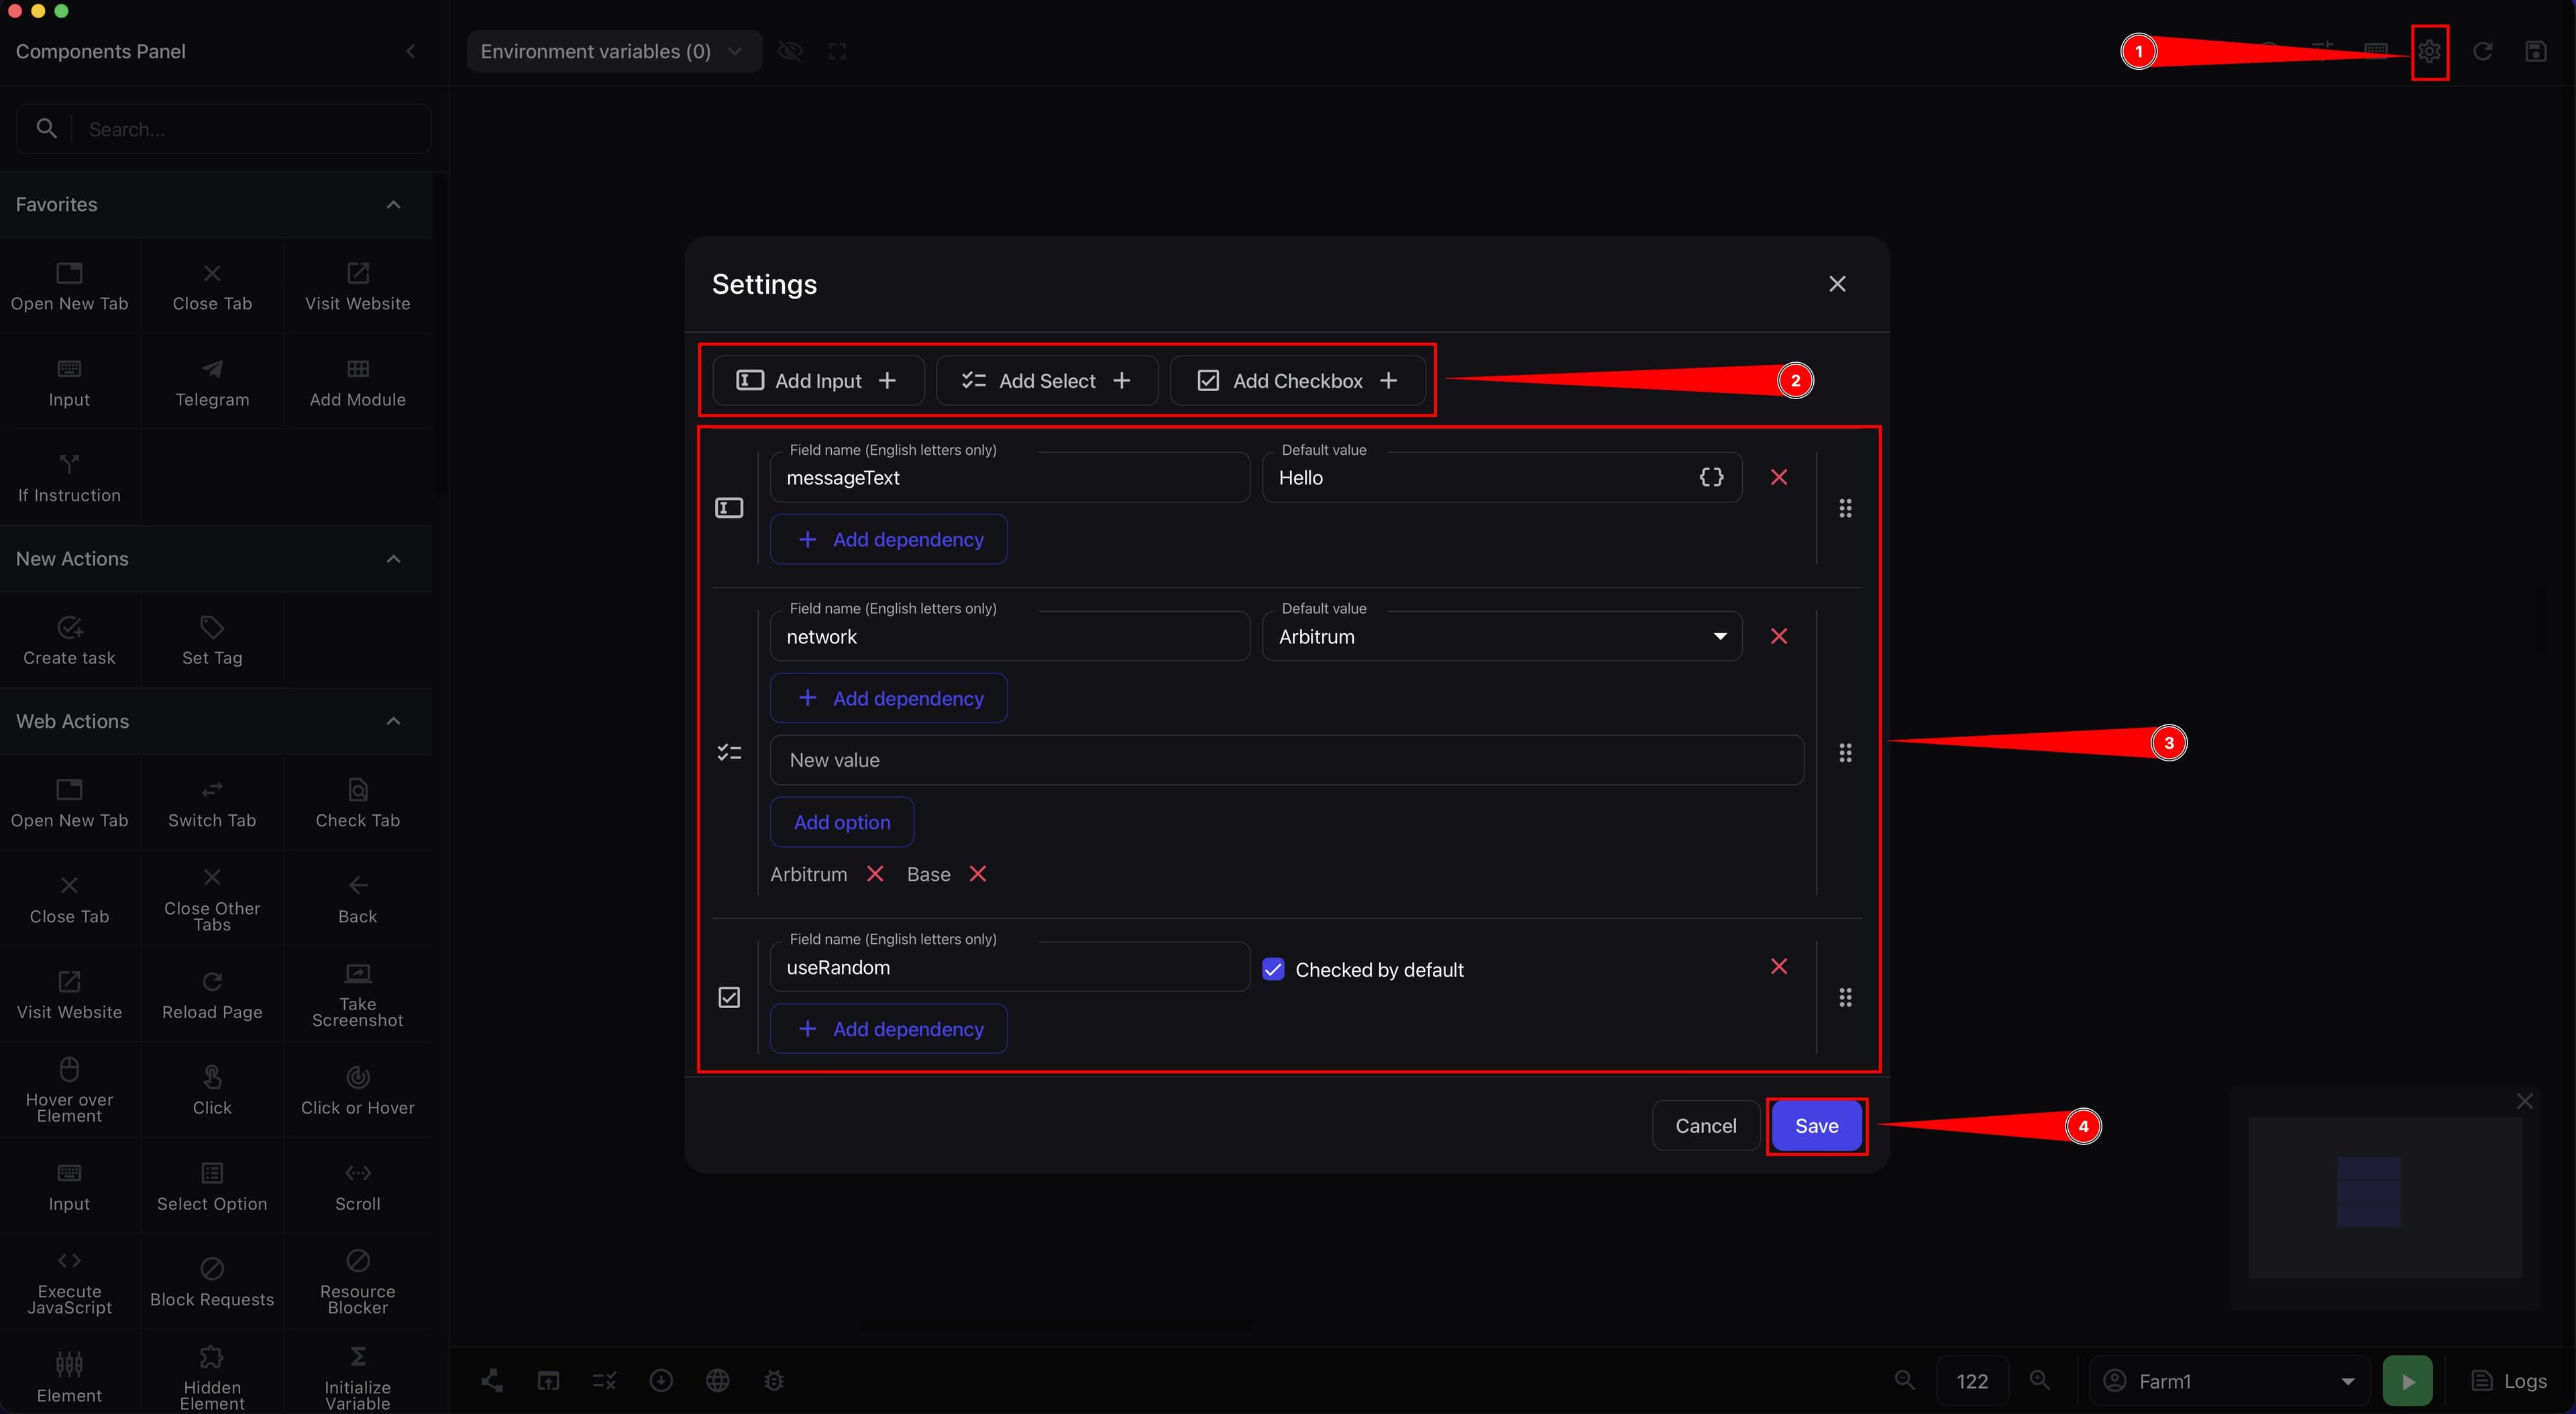Add dependency to messageText field

pyautogui.click(x=888, y=540)
